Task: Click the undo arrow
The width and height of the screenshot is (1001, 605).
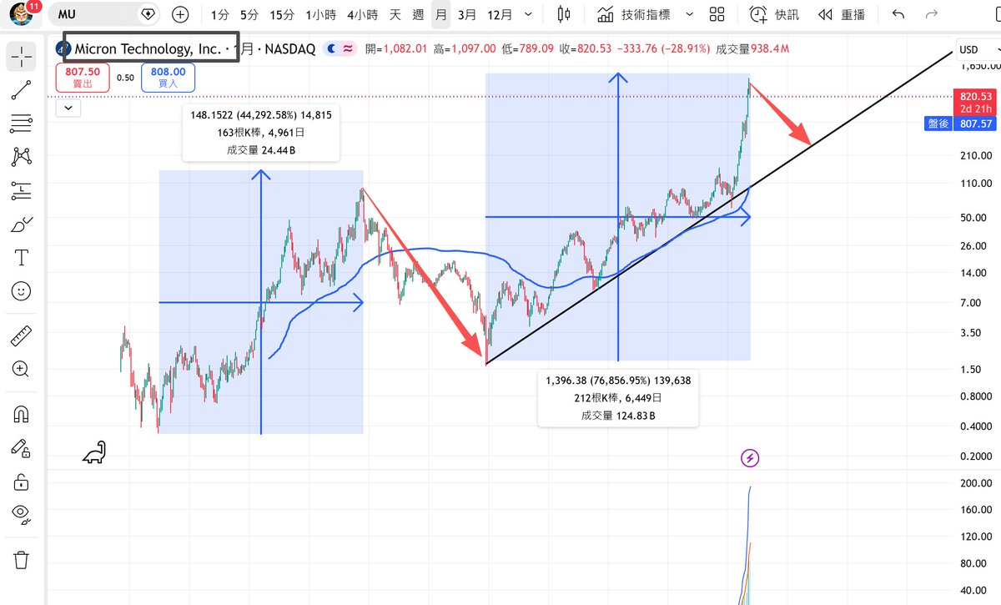Action: pos(898,14)
